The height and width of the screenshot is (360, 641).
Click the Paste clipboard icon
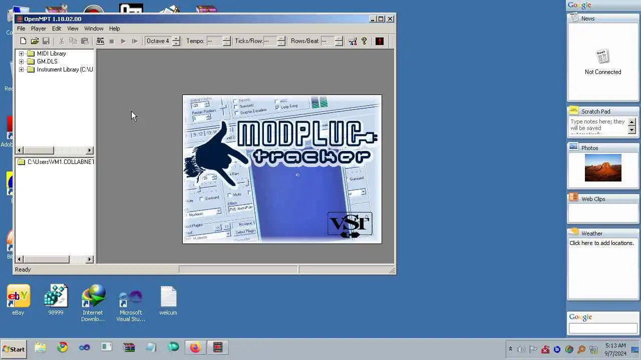pyautogui.click(x=85, y=41)
